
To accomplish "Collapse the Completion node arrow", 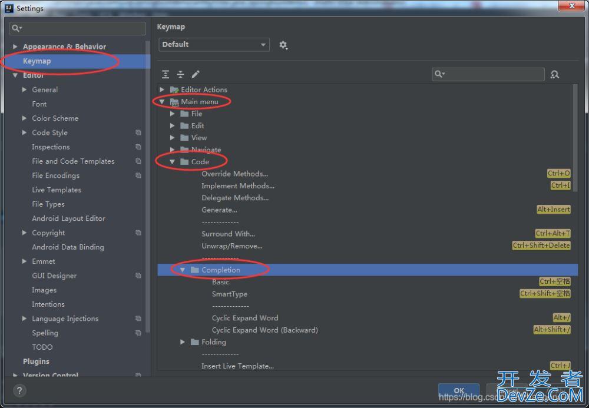I will [x=183, y=270].
